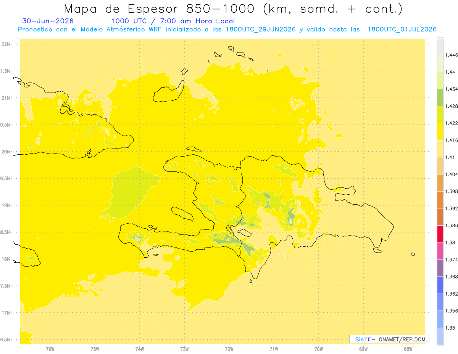Click the longitude label '69W'
458x354 pixels.
pyautogui.click(x=363, y=349)
